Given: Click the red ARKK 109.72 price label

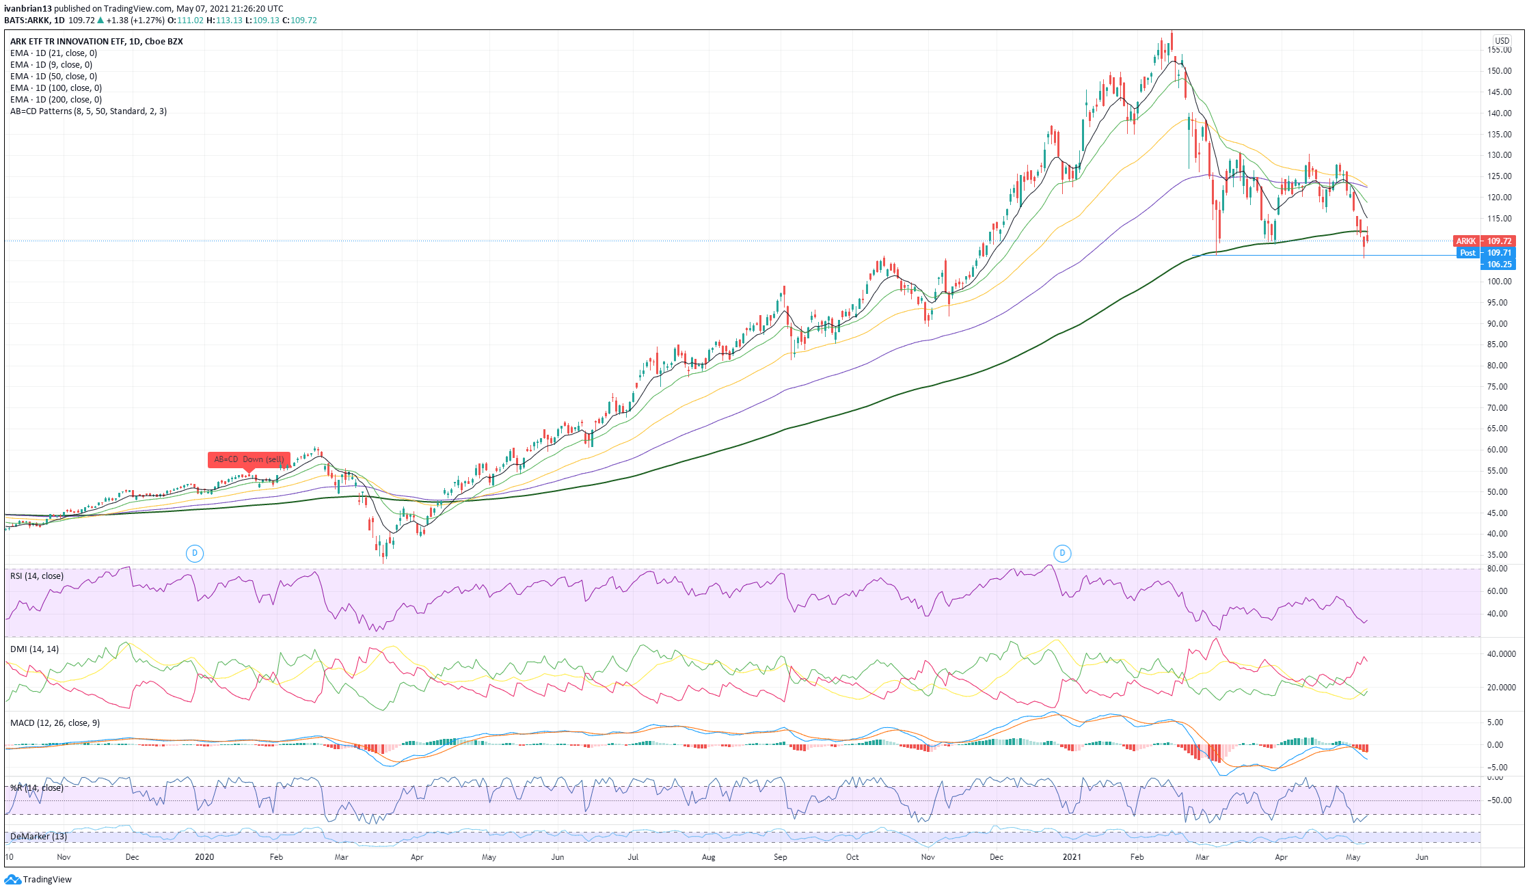Looking at the screenshot, I should (x=1485, y=241).
